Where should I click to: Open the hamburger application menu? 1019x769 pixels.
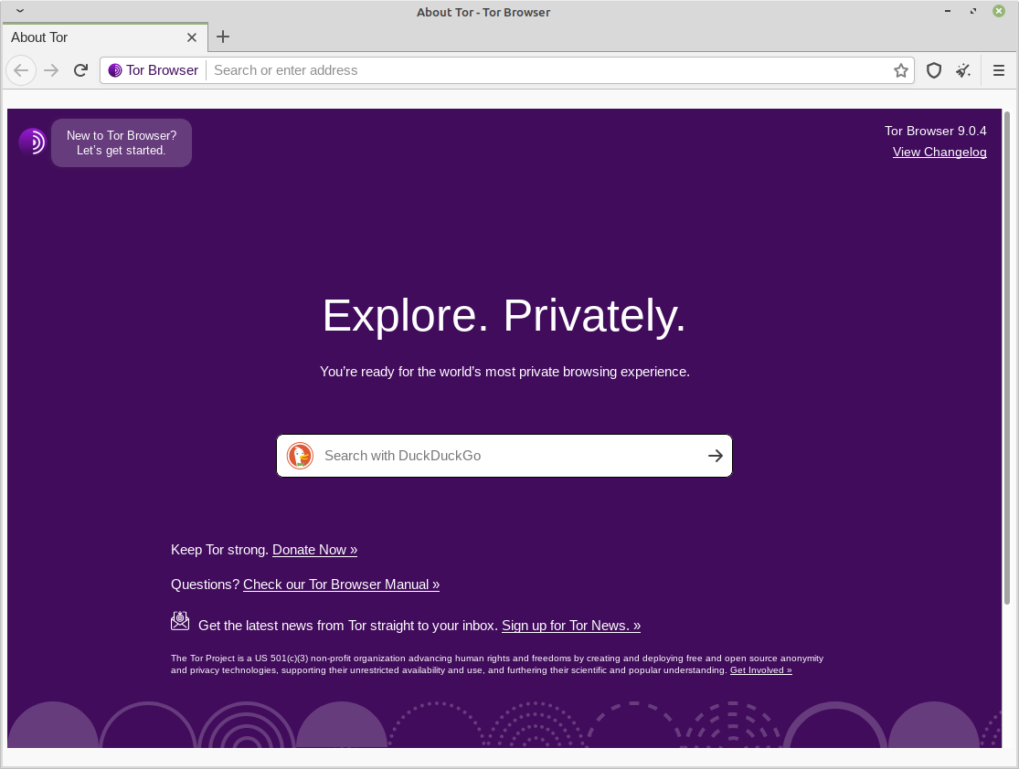click(x=999, y=70)
